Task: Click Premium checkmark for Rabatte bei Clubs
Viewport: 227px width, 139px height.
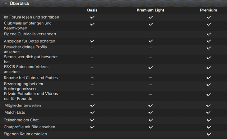Action: [208, 78]
